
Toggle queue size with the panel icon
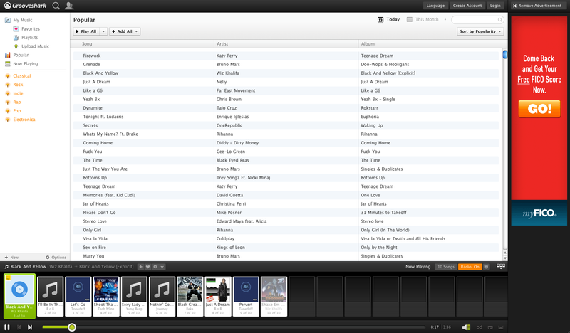coord(501,266)
